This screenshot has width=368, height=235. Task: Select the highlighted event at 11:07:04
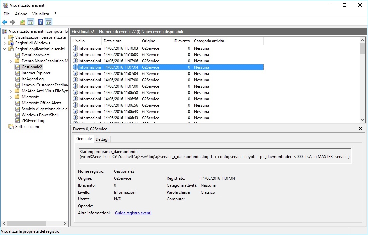click(x=168, y=67)
